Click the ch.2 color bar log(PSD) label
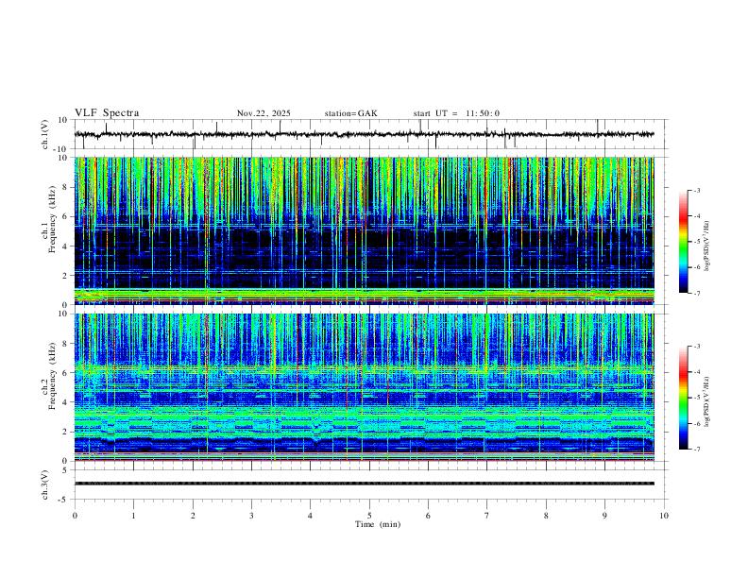748x578 pixels. point(707,401)
